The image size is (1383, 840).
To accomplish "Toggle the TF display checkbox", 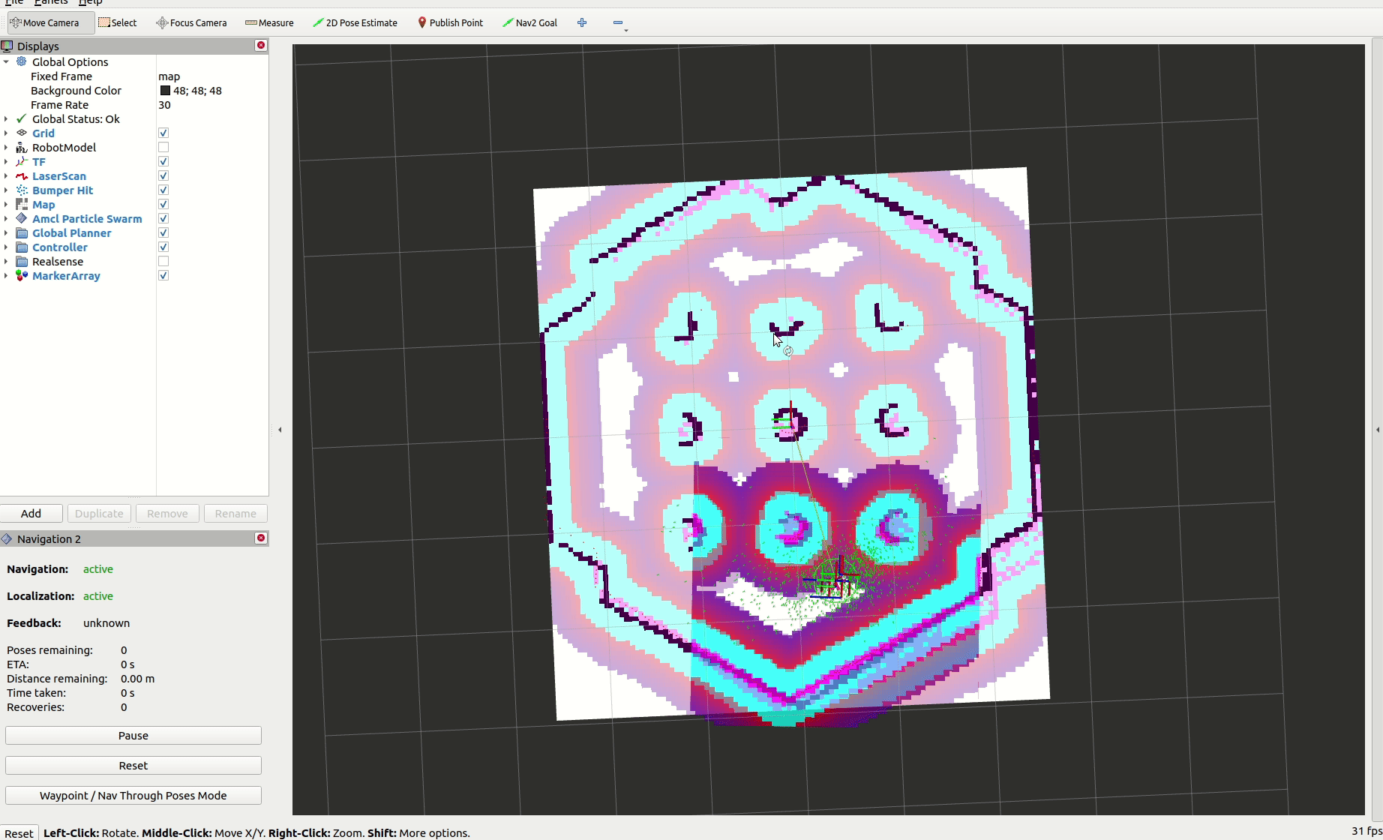I will pos(163,161).
